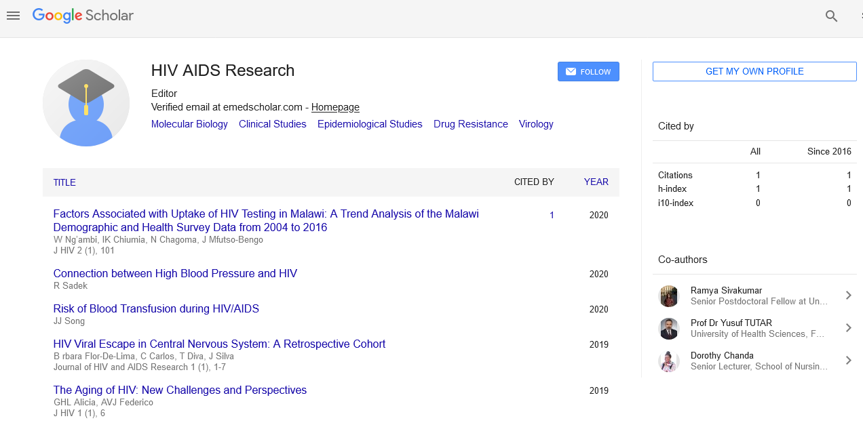The image size is (863, 425).
Task: Click the search magnifier icon
Action: click(x=831, y=16)
